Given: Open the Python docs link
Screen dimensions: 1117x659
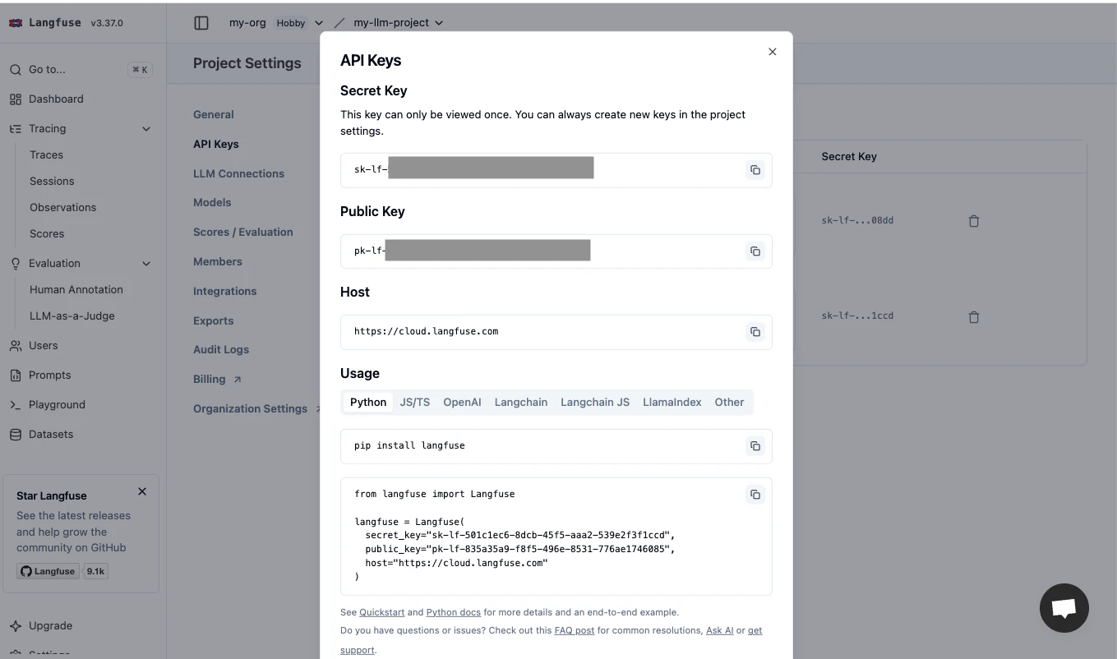Looking at the screenshot, I should pyautogui.click(x=454, y=612).
